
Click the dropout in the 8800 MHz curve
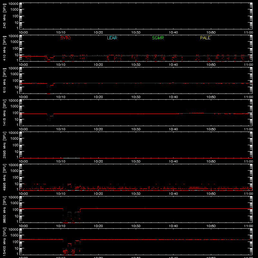72,215
